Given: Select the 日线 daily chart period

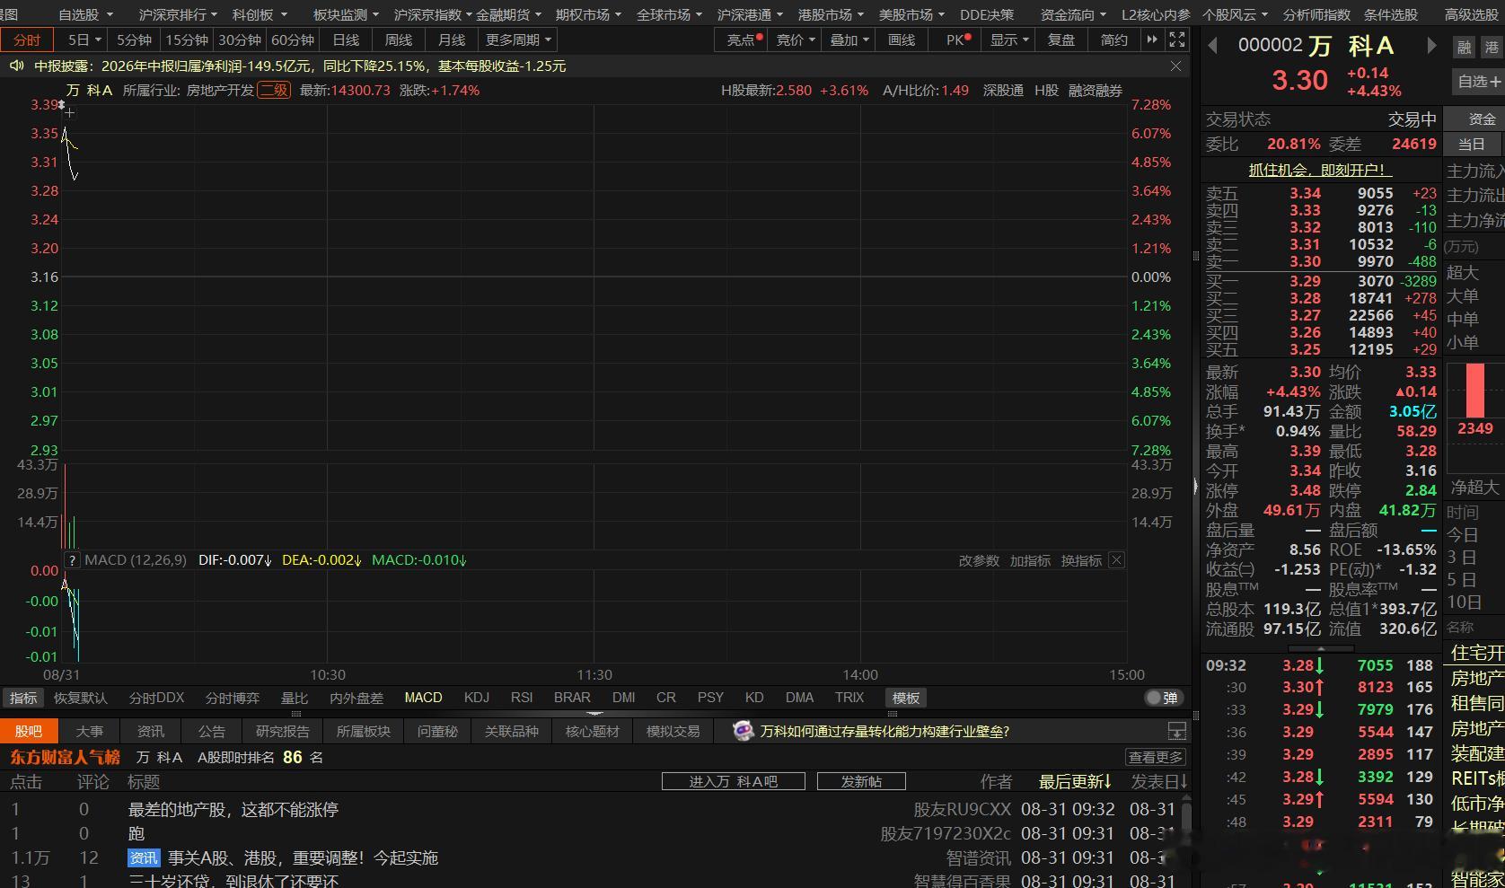Looking at the screenshot, I should (x=346, y=40).
